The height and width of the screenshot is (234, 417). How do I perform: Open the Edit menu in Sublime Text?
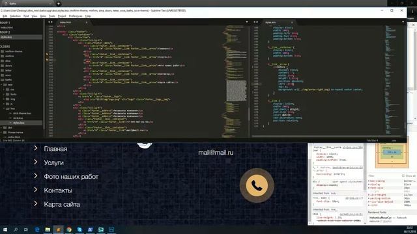coord(5,16)
